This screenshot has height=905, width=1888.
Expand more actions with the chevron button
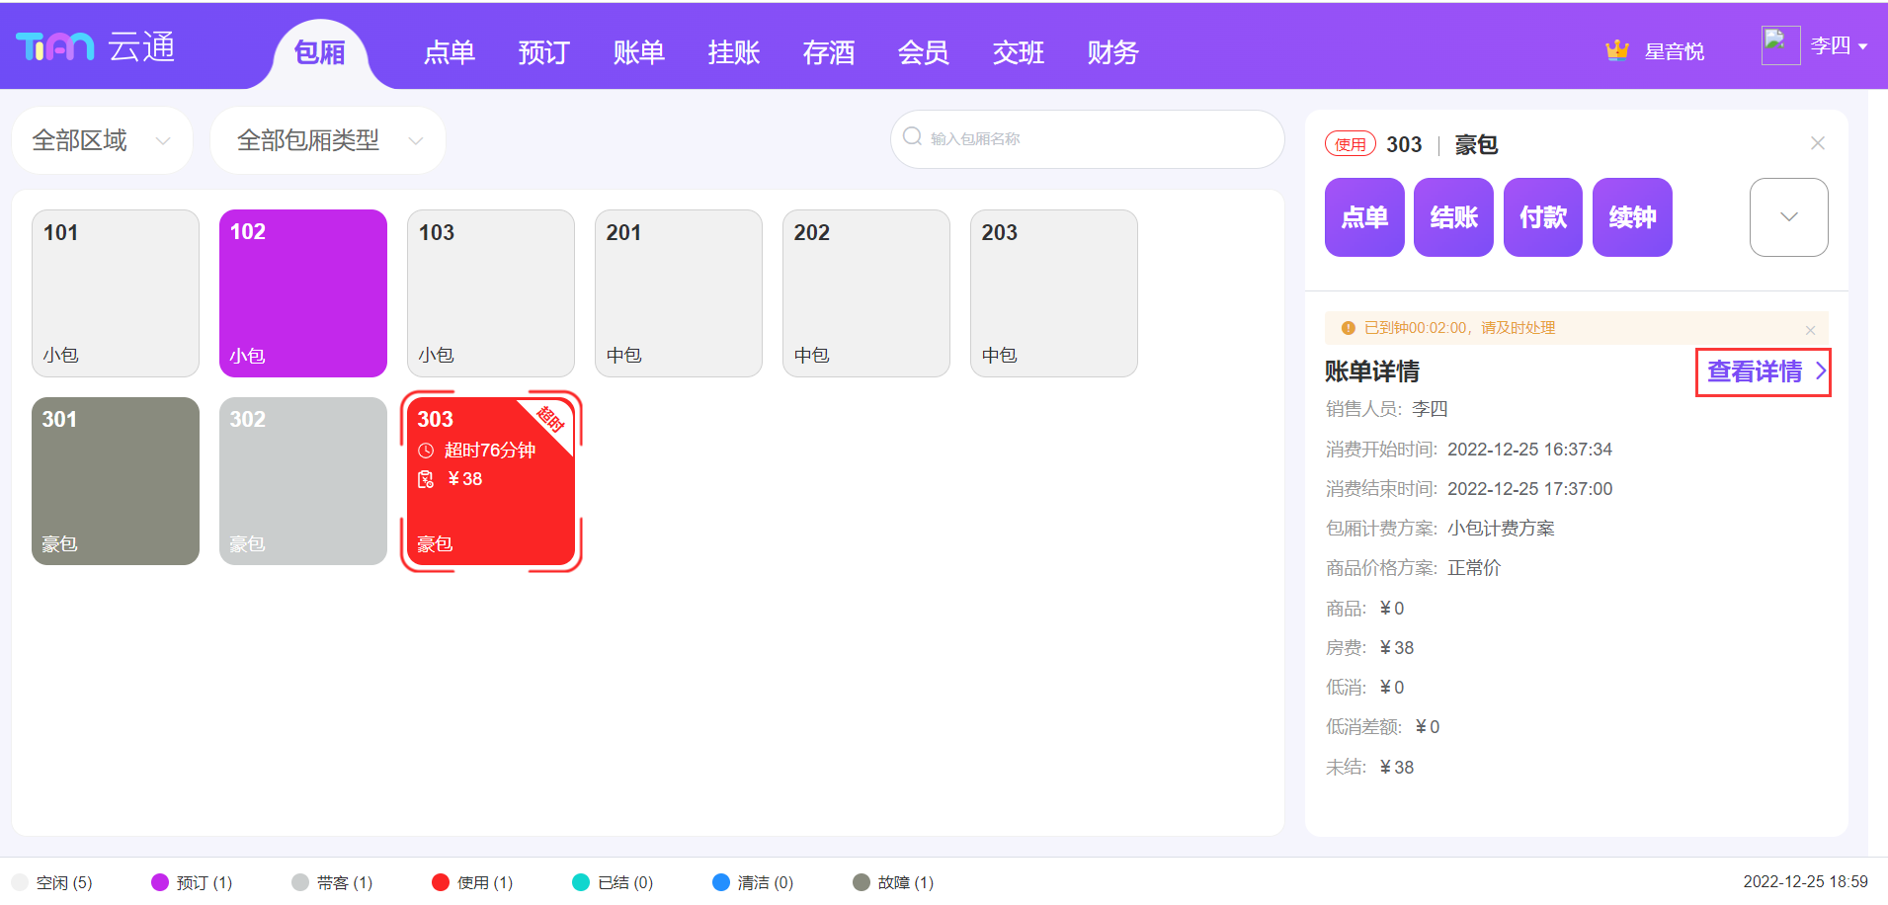(x=1788, y=217)
